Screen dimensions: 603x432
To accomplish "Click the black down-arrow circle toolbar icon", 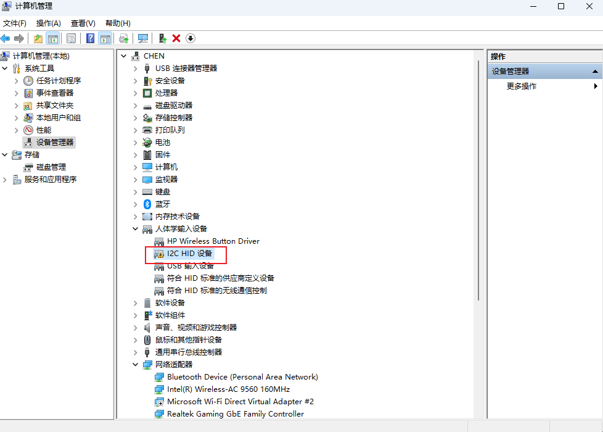I will [x=191, y=38].
